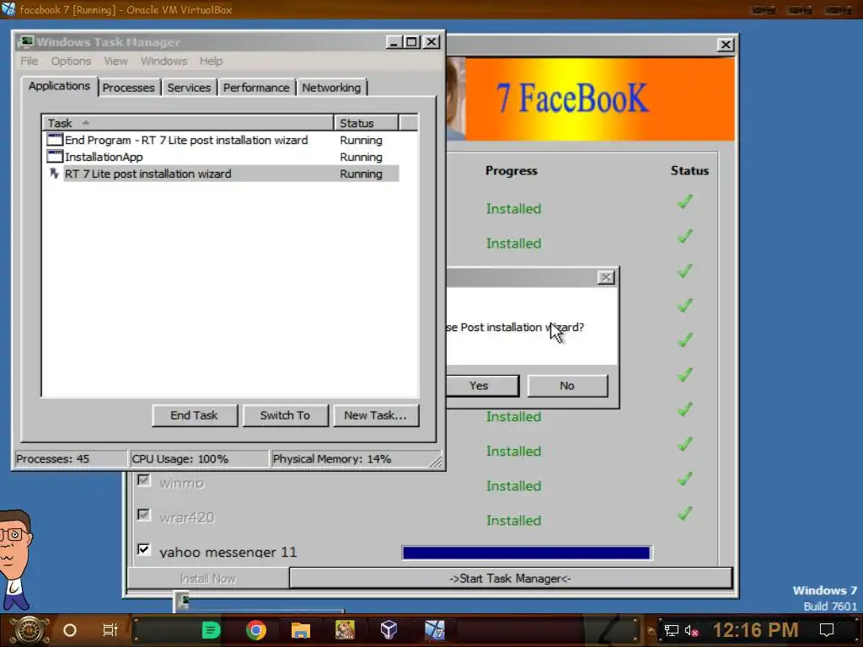Click the Switch To button

(285, 415)
